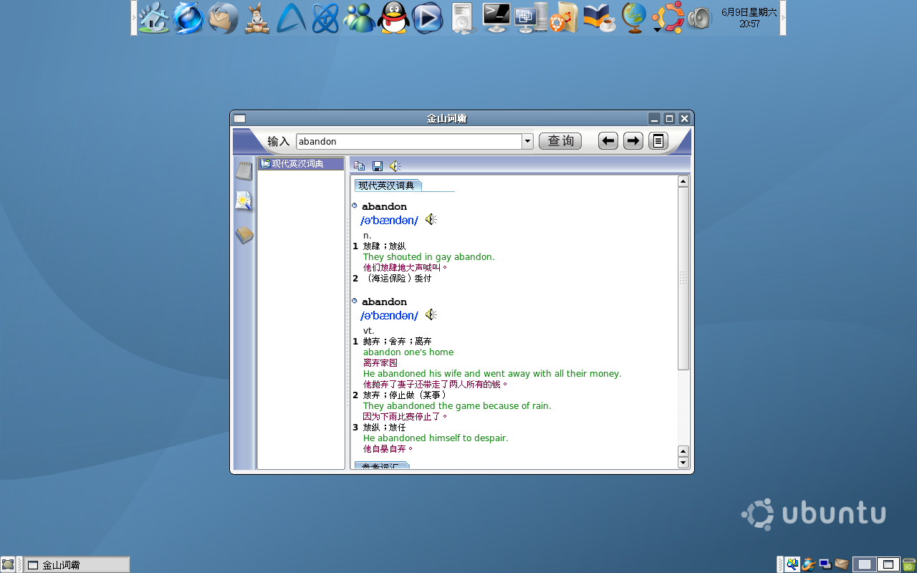This screenshot has width=917, height=573.
Task: Open the blue A-shaped icon in panel
Action: click(292, 18)
